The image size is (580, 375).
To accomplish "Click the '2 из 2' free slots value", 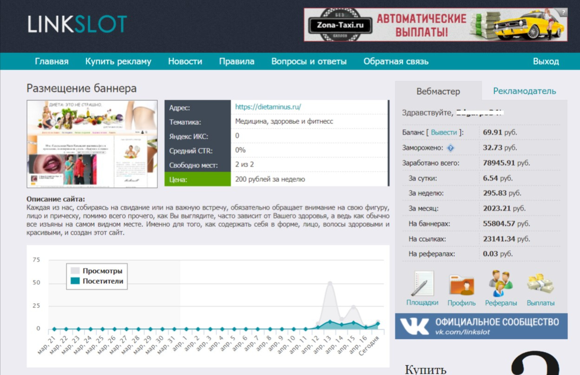I will coord(245,165).
